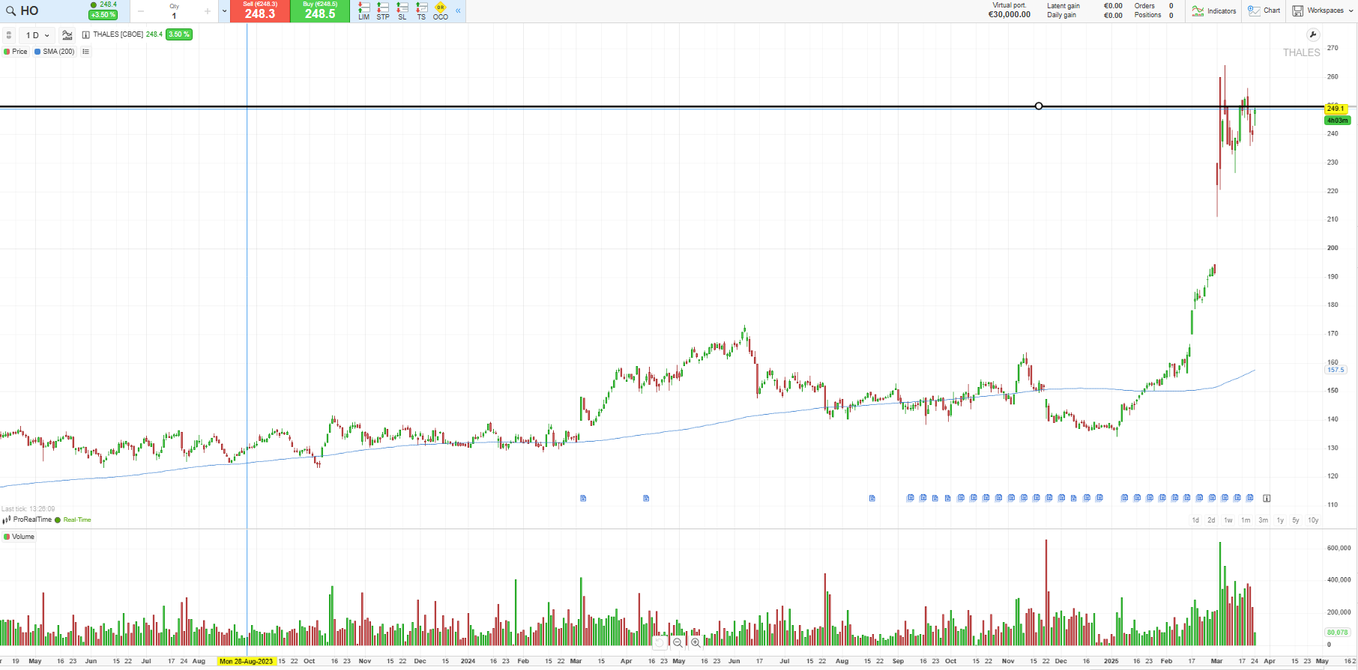Viewport: 1358px width, 670px height.
Task: Open the Chart menu
Action: [1264, 10]
